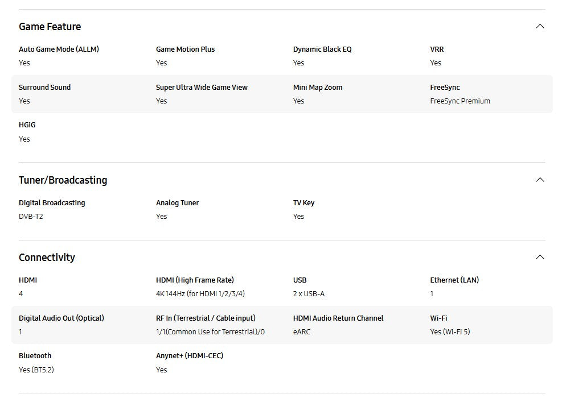The width and height of the screenshot is (562, 398).
Task: Select the Analog Tuner label
Action: click(x=177, y=203)
